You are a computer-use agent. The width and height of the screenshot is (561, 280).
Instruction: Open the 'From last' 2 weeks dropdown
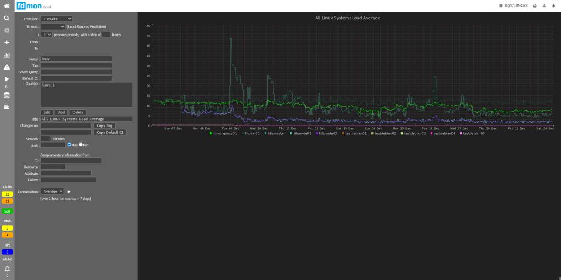pos(56,19)
